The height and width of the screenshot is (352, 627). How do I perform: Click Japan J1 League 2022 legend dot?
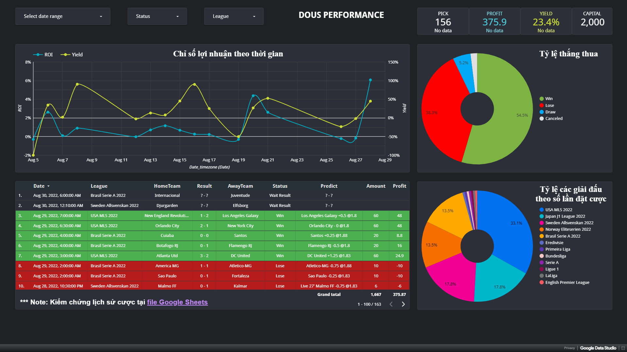(541, 216)
